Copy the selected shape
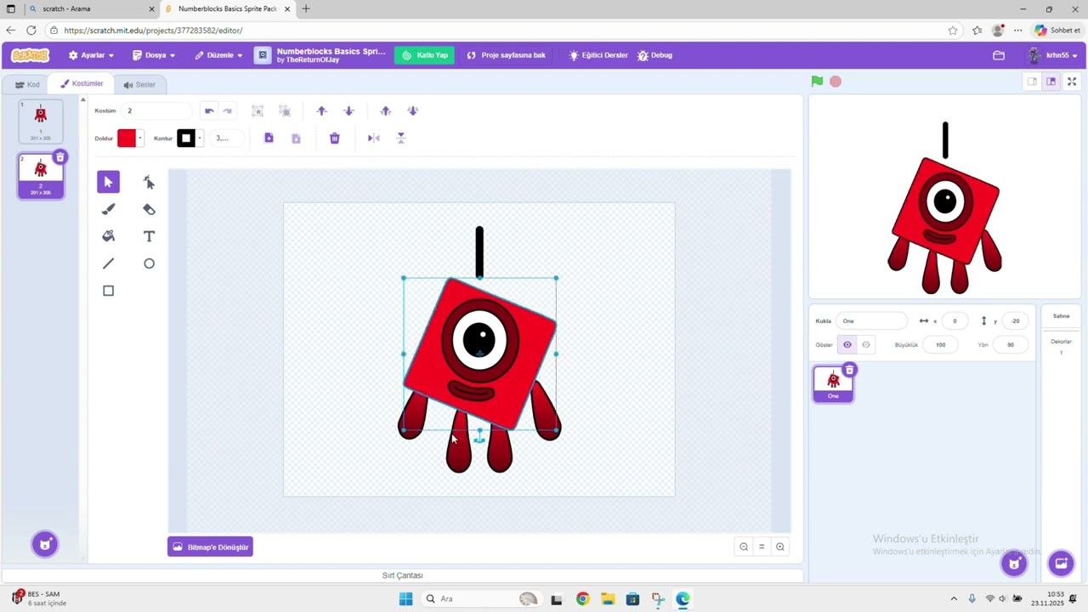Screen dimensions: 1088x612 point(269,138)
